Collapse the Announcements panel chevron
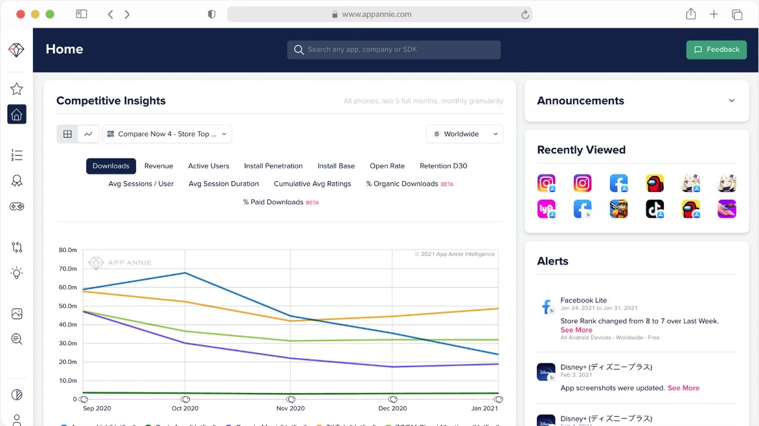759x426 pixels. click(x=731, y=101)
